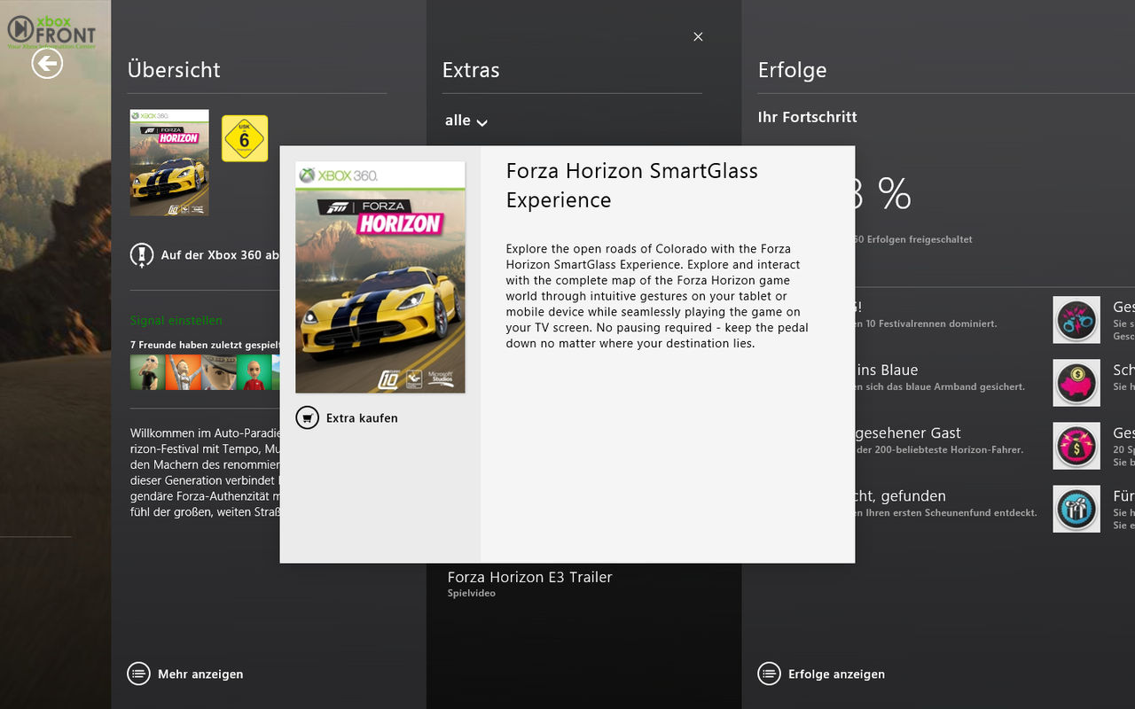Select the money bag achievement icon
The width and height of the screenshot is (1135, 709).
(1076, 446)
